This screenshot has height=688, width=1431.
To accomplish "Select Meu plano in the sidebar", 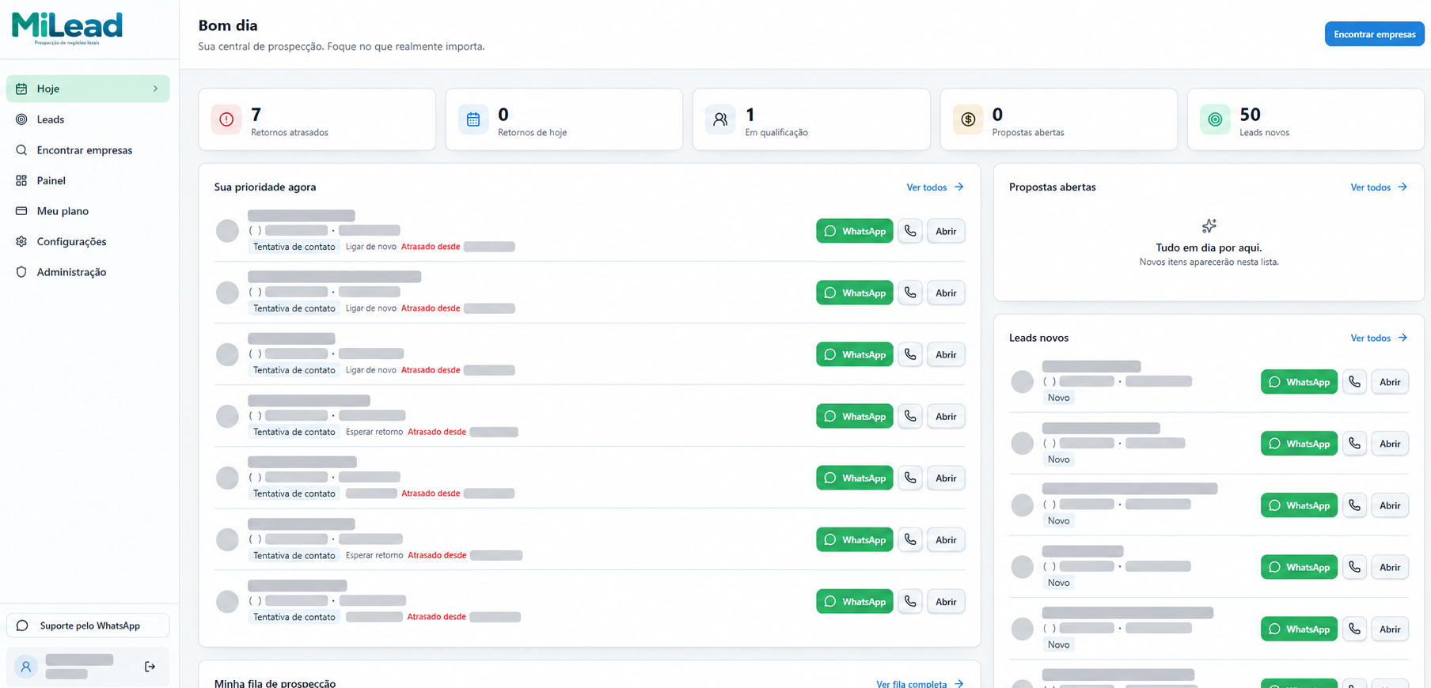I will click(88, 211).
